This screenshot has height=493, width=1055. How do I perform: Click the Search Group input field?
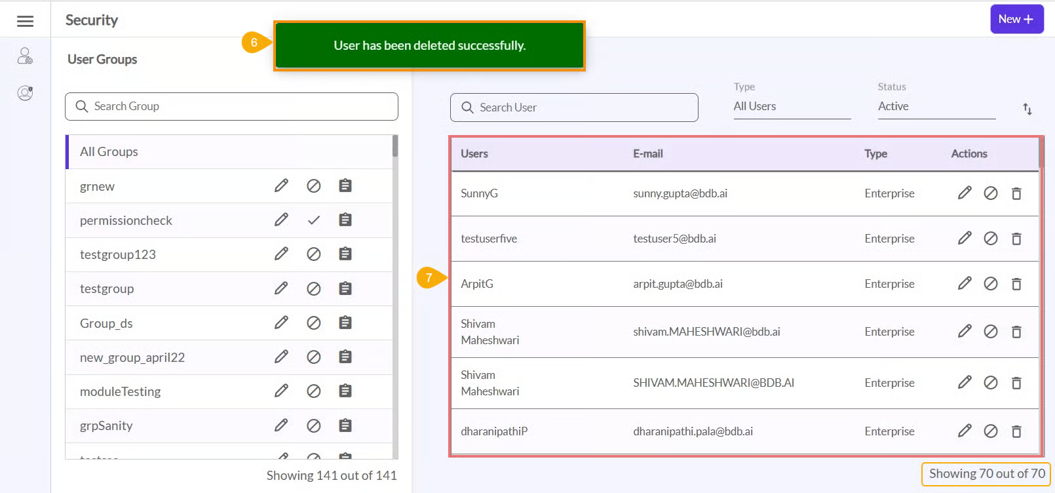pos(231,107)
